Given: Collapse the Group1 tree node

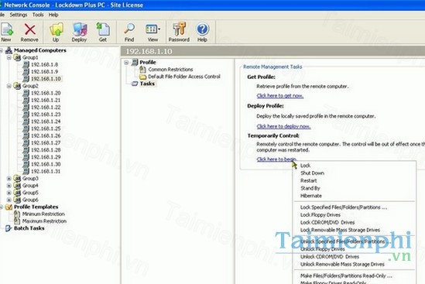Looking at the screenshot, I should pyautogui.click(x=9, y=57).
